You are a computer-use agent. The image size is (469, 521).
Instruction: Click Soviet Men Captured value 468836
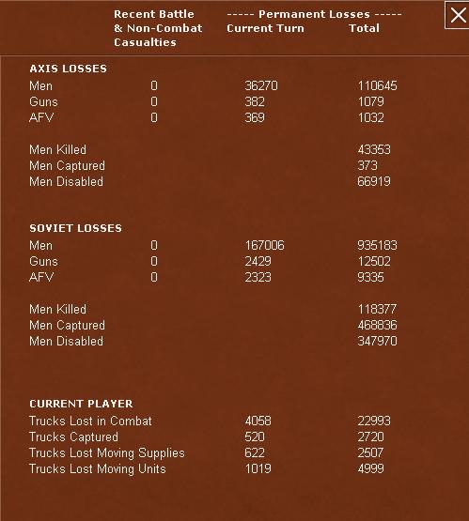point(377,326)
